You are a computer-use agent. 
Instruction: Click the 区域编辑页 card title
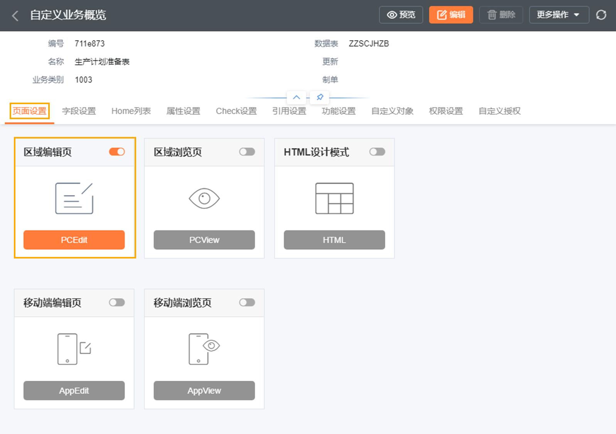tap(48, 152)
